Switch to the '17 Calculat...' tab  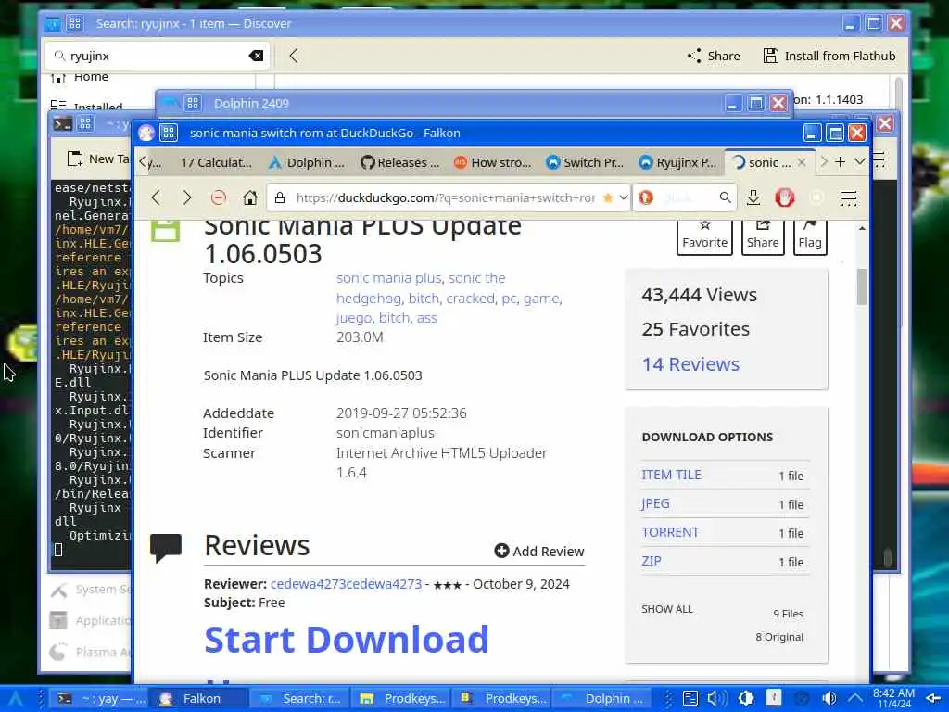point(216,163)
